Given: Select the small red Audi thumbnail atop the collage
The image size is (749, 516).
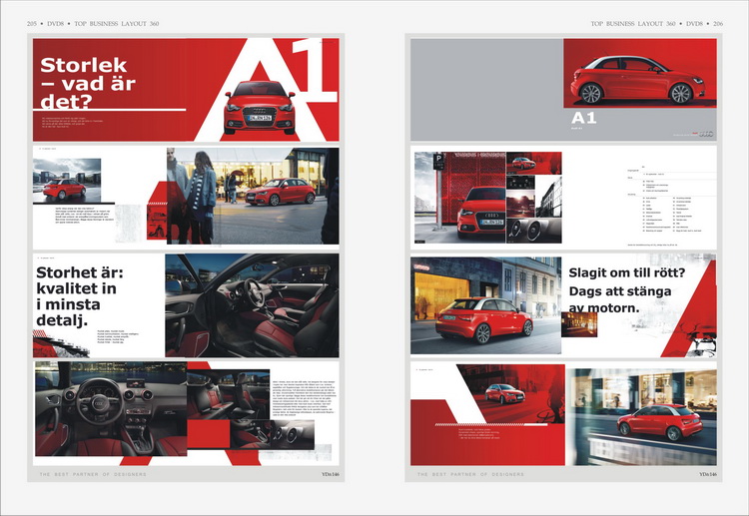Looking at the screenshot, I should point(533,164).
